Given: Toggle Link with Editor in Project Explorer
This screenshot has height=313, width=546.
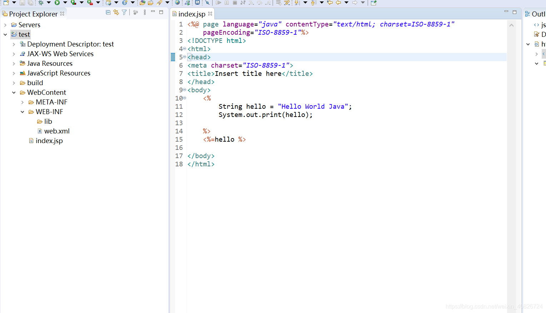Looking at the screenshot, I should click(x=116, y=12).
